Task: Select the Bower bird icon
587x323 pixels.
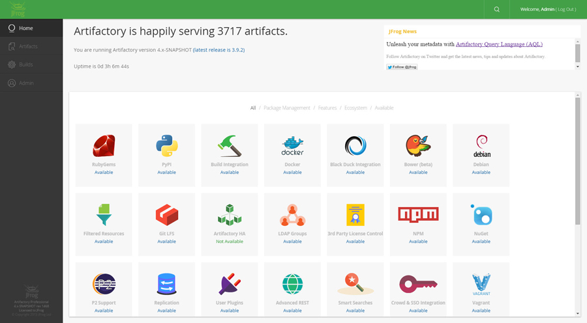Action: click(418, 146)
